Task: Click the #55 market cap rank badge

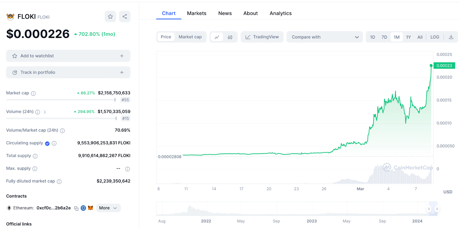Action: 125,100
